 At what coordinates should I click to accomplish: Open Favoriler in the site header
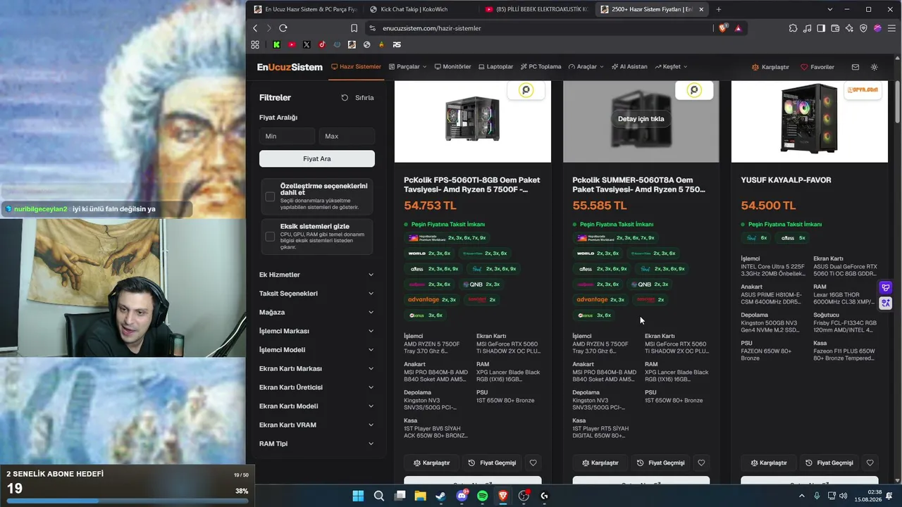click(817, 67)
